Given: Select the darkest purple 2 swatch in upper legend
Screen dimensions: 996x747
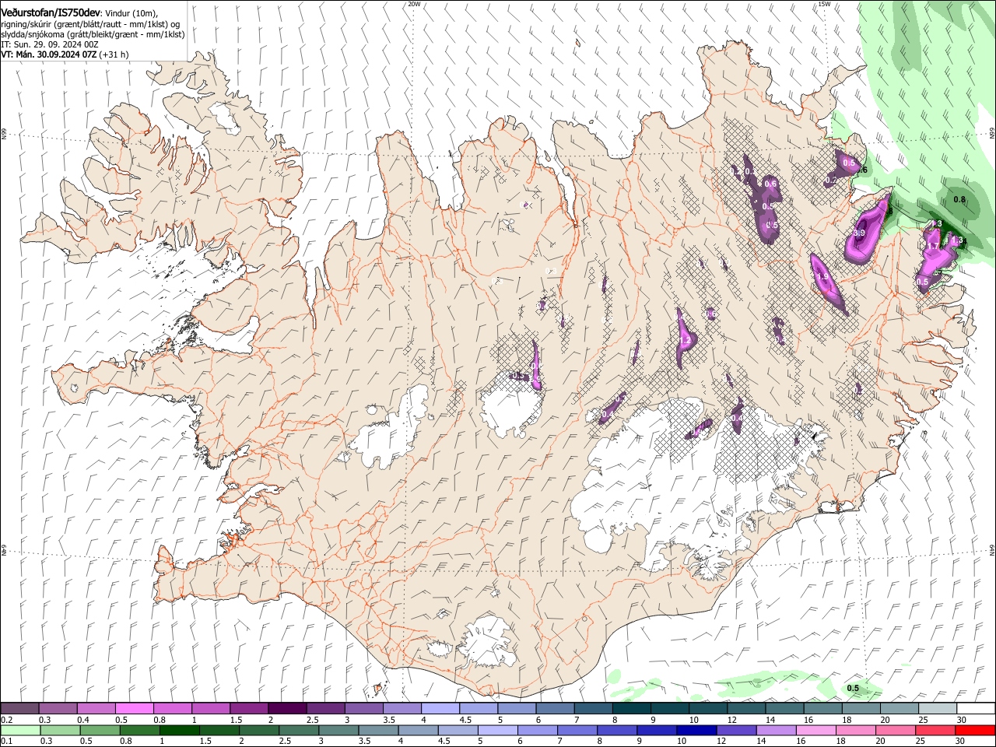Looking at the screenshot, I should click(286, 708).
